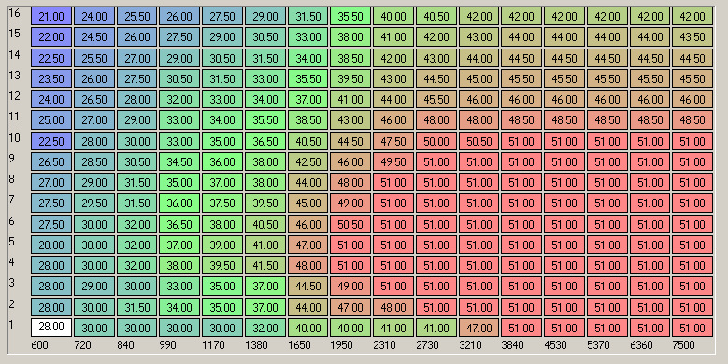Select the 31.50 cell in row 2
728x364 pixels.
tap(137, 307)
